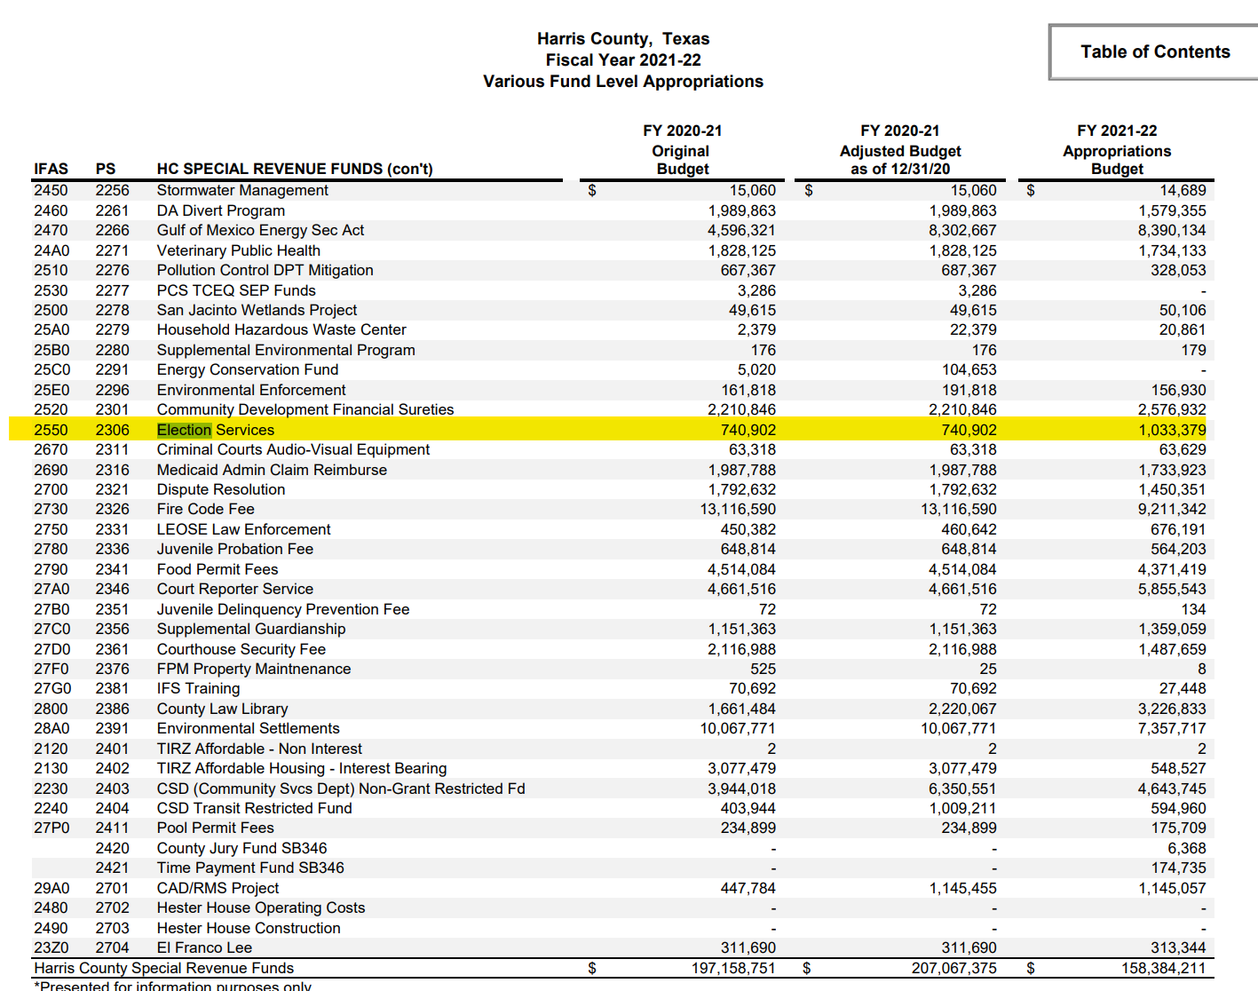Image resolution: width=1258 pixels, height=991 pixels.
Task: Select total 207,067,375 adjusted budget value
Action: pyautogui.click(x=954, y=968)
